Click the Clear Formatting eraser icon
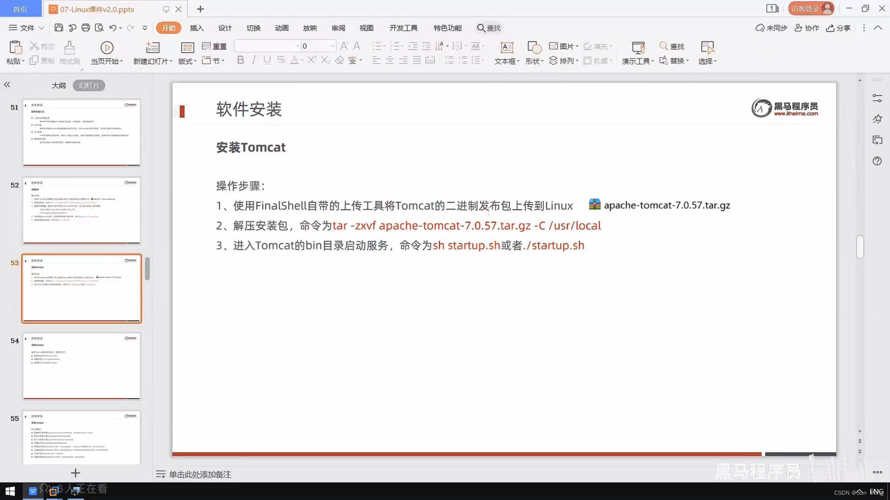Viewport: 890px width, 500px height. (339, 60)
